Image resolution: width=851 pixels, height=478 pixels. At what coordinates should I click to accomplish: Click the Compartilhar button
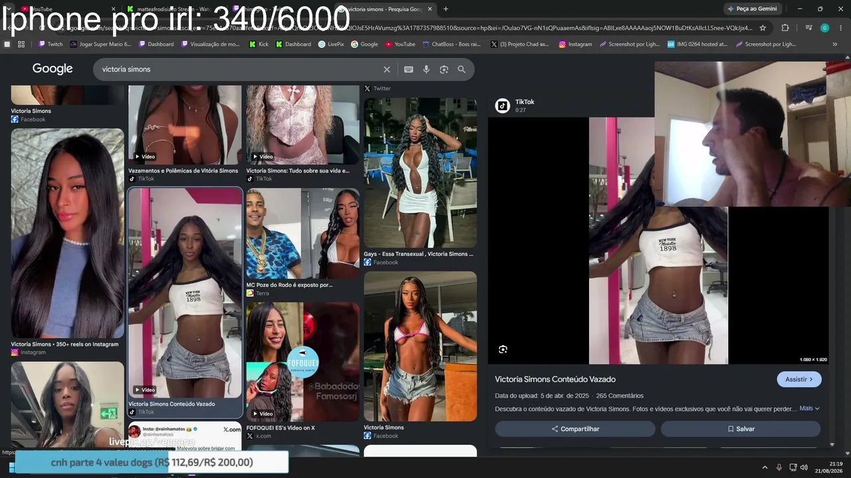(x=575, y=429)
